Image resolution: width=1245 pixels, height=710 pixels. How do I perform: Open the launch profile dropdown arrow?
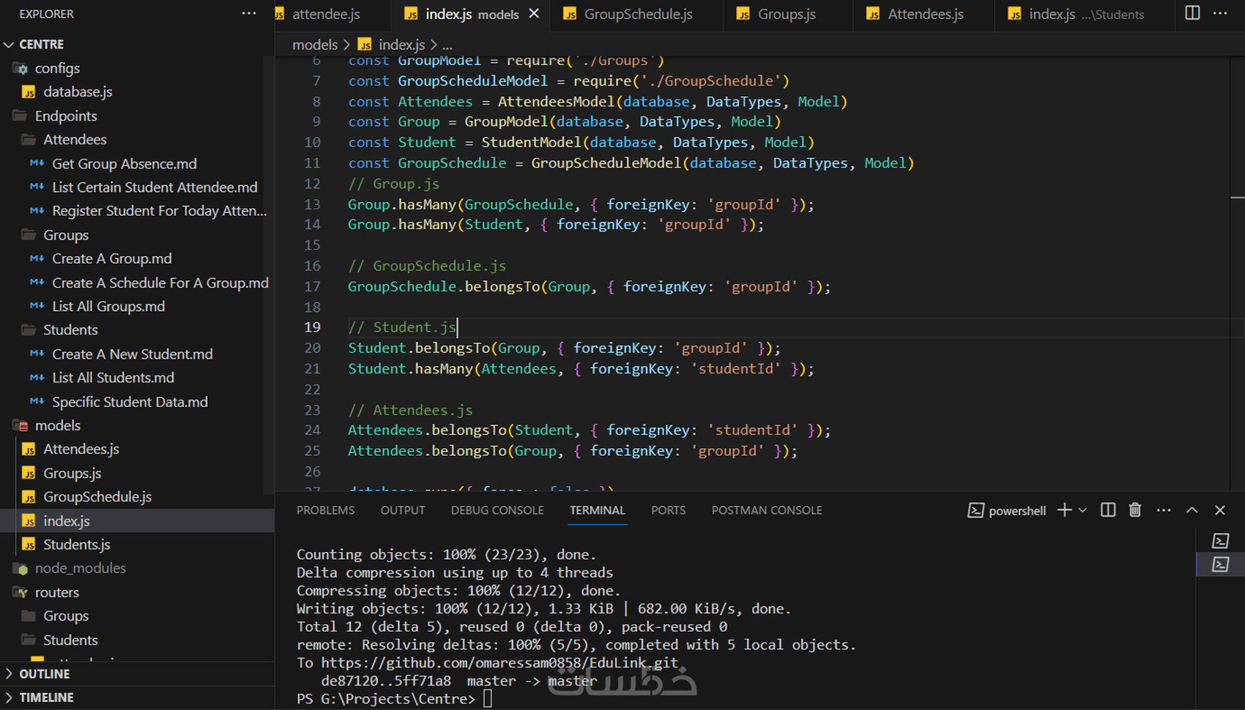[1082, 510]
